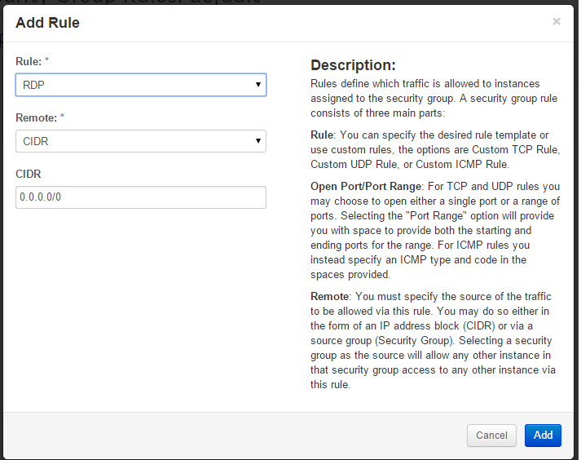Viewport: 581px width, 460px height.
Task: Click the Add Rule dialog title
Action: (x=47, y=23)
